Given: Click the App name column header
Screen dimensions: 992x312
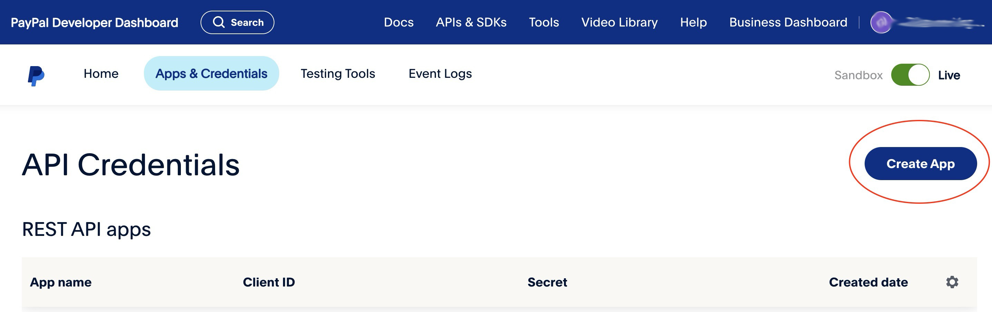Looking at the screenshot, I should point(61,282).
